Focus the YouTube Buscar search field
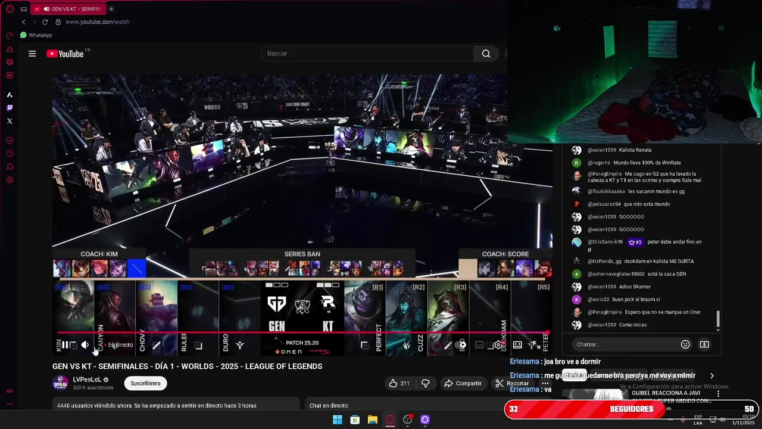This screenshot has width=762, height=429. [x=367, y=54]
